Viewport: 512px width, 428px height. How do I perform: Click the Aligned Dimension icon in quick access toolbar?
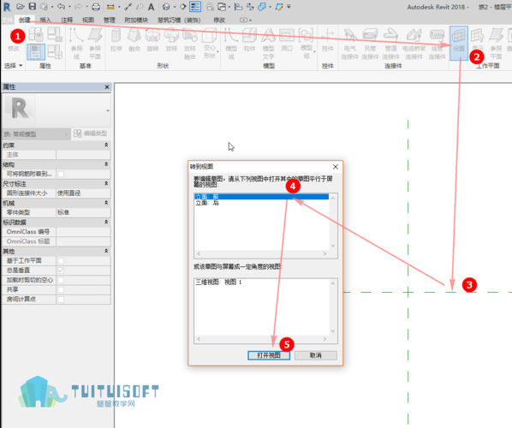coord(128,7)
